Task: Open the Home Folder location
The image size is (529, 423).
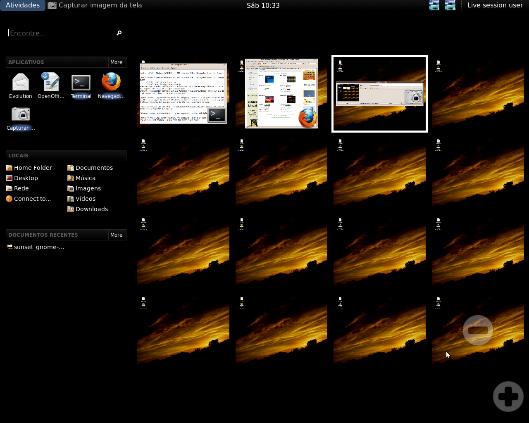Action: point(29,168)
